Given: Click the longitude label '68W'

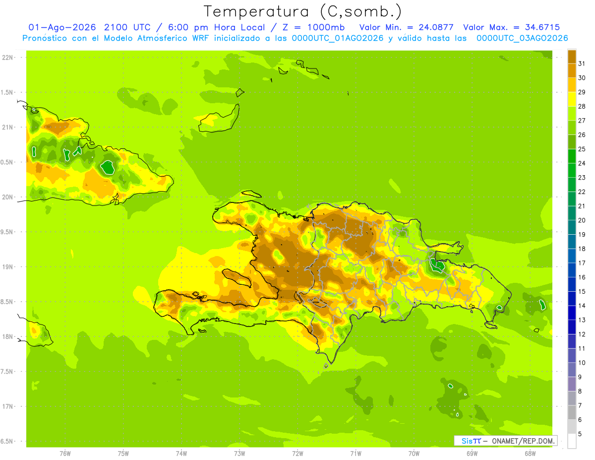Looking at the screenshot, I should pos(530,453).
